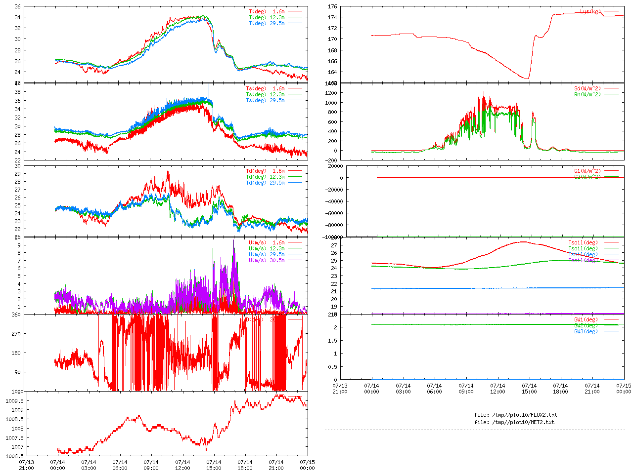Click the '1009.5' pressure axis tick label
Viewport: 633px width, 474px height.
[13, 401]
